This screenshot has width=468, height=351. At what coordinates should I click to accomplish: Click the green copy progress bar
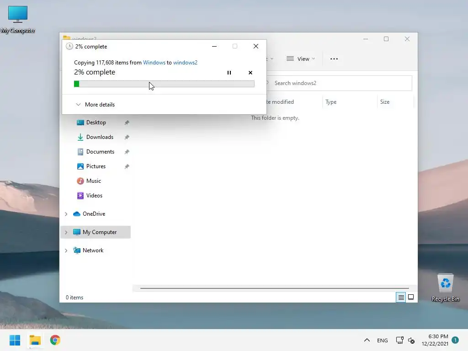click(164, 84)
